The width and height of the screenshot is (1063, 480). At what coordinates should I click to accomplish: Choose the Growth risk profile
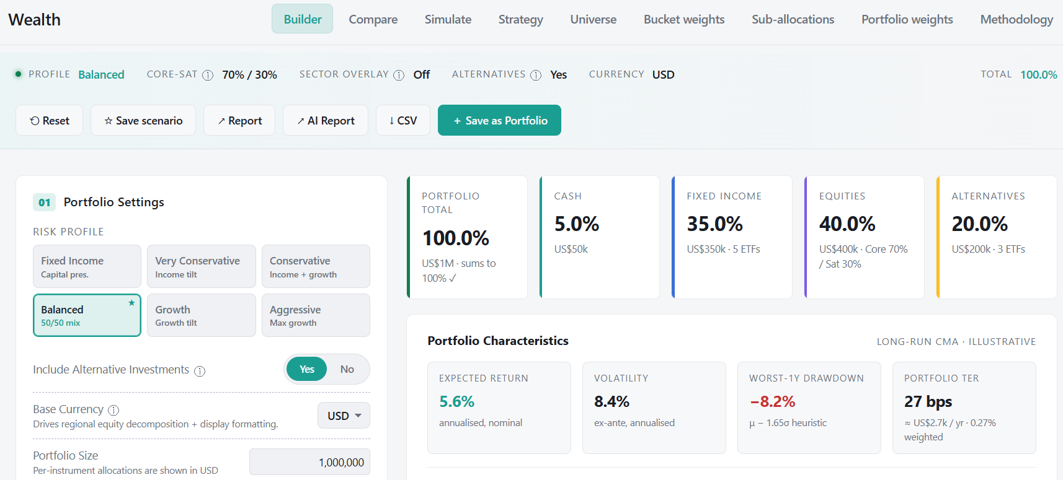(202, 315)
